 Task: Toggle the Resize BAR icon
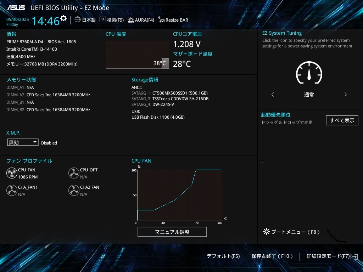[161, 20]
